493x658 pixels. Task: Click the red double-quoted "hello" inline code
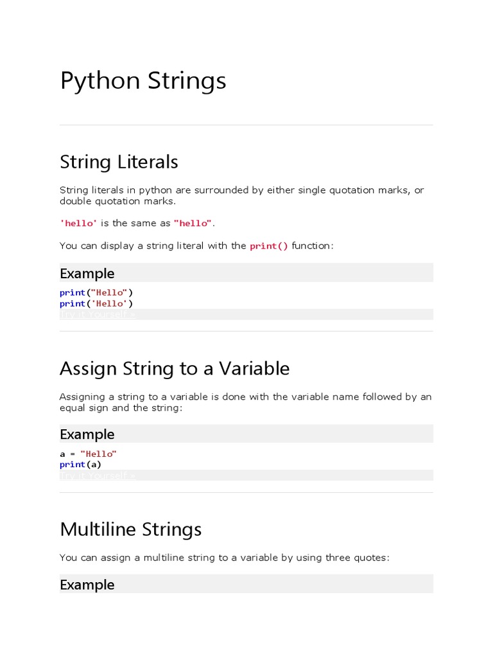pyautogui.click(x=193, y=224)
